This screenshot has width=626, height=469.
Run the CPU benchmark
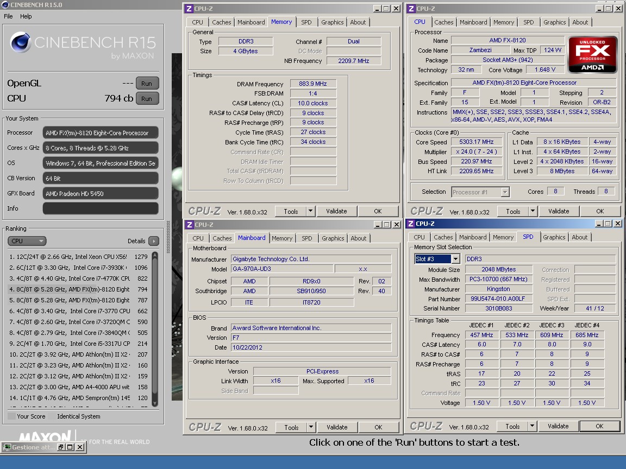tap(147, 98)
